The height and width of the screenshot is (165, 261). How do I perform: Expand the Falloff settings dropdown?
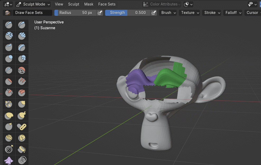click(x=233, y=13)
